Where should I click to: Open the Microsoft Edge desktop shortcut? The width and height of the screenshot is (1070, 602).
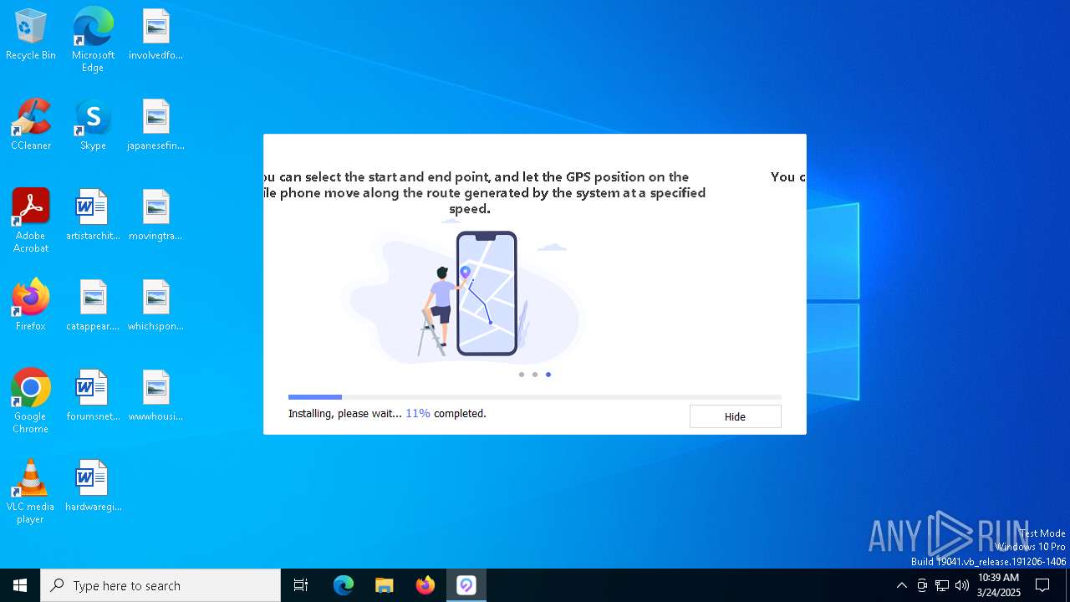tap(93, 40)
